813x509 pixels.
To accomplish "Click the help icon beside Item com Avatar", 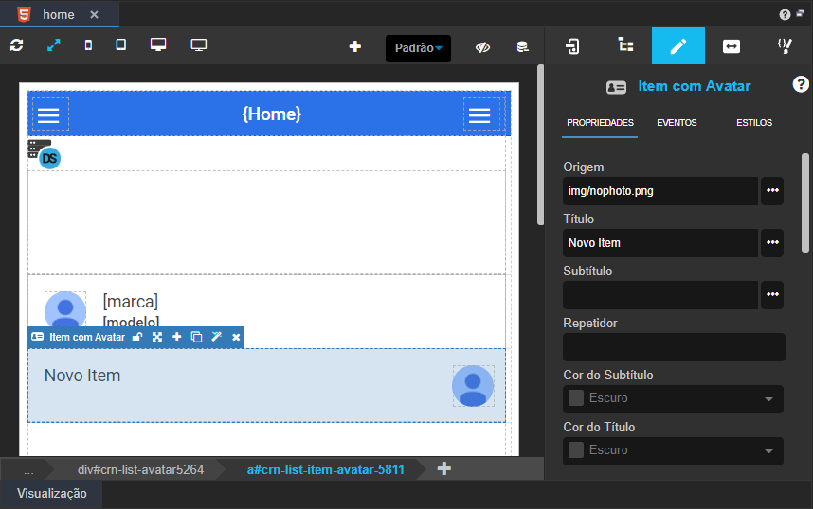I will pyautogui.click(x=801, y=84).
